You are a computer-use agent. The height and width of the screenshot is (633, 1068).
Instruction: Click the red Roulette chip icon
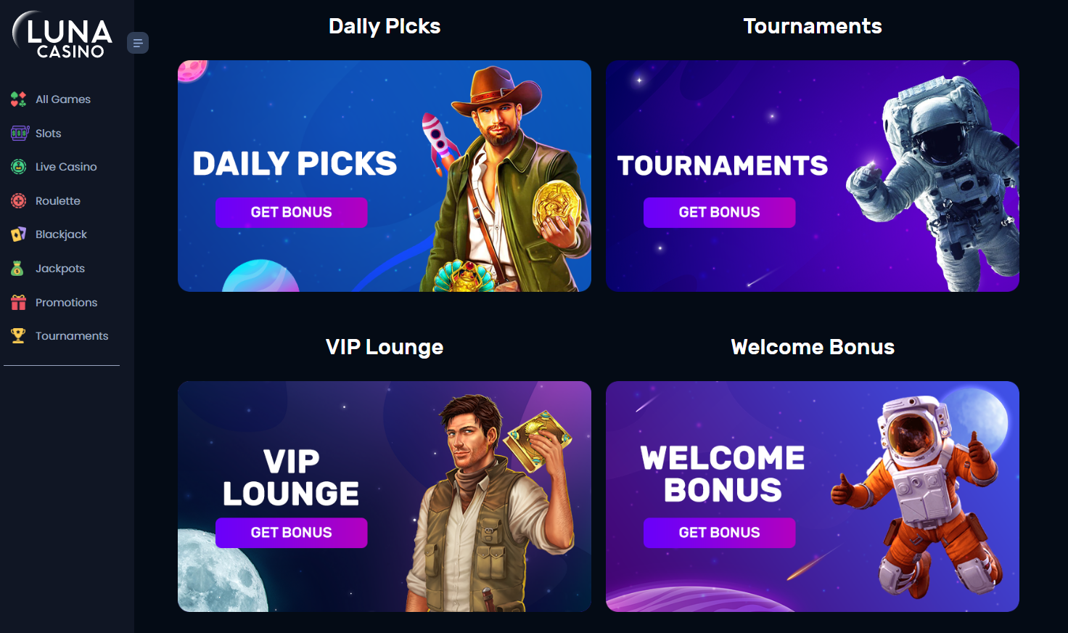point(19,201)
